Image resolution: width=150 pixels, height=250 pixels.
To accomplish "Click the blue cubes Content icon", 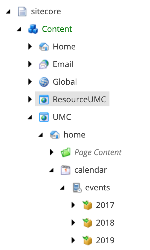I will click(x=33, y=29).
